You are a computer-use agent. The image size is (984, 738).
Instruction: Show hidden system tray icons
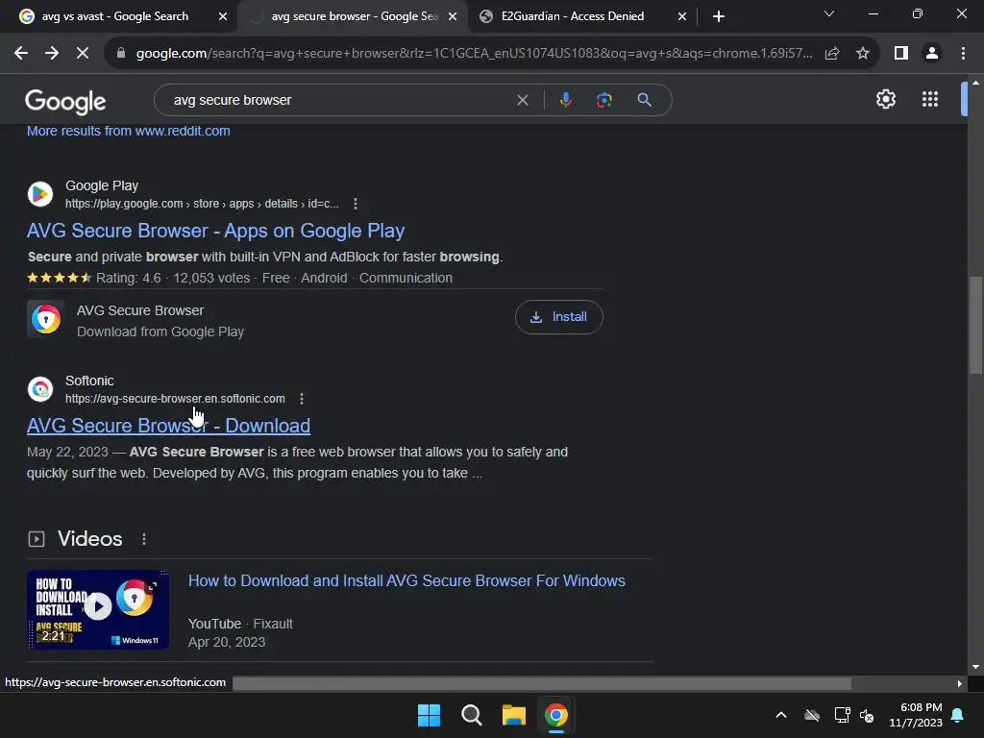(781, 715)
